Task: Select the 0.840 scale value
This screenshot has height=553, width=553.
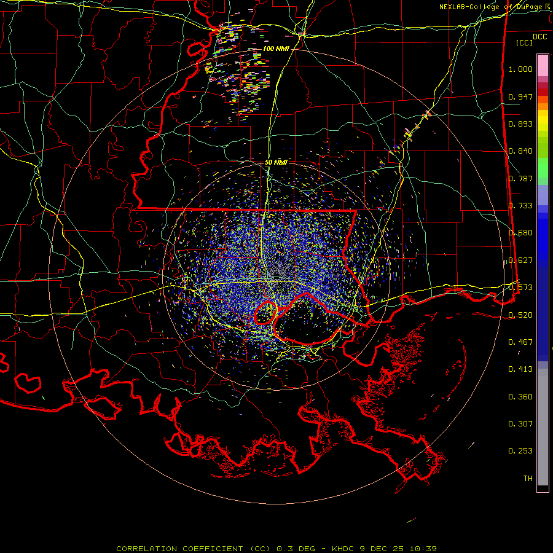Action: point(520,151)
